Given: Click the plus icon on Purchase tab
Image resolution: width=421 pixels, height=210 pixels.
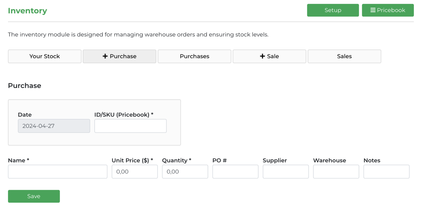Looking at the screenshot, I should pyautogui.click(x=105, y=56).
